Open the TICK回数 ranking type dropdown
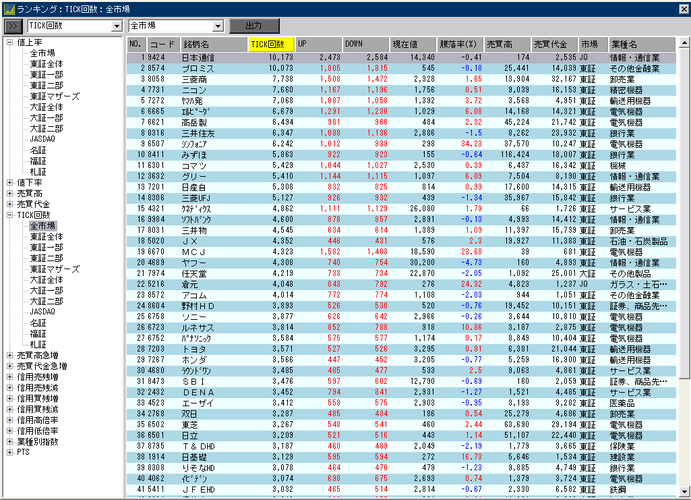 [117, 26]
